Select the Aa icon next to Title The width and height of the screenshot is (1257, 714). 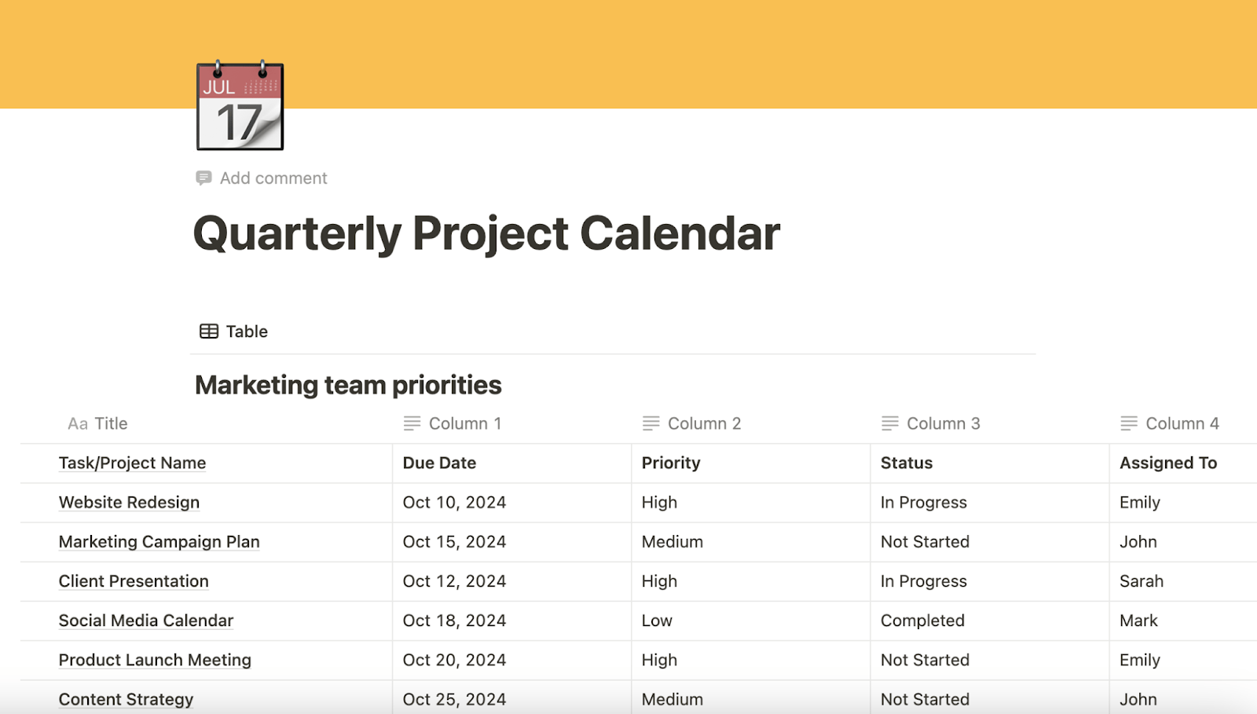(75, 423)
